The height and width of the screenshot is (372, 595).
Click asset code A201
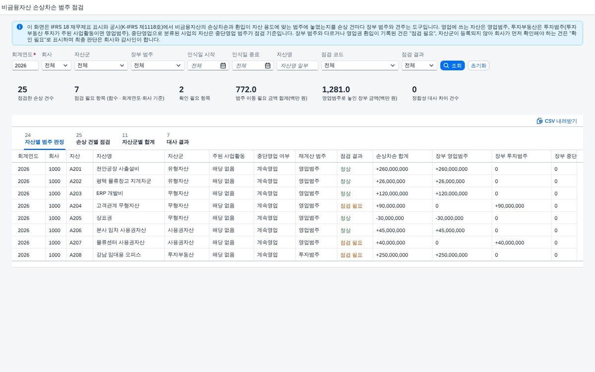(x=75, y=169)
